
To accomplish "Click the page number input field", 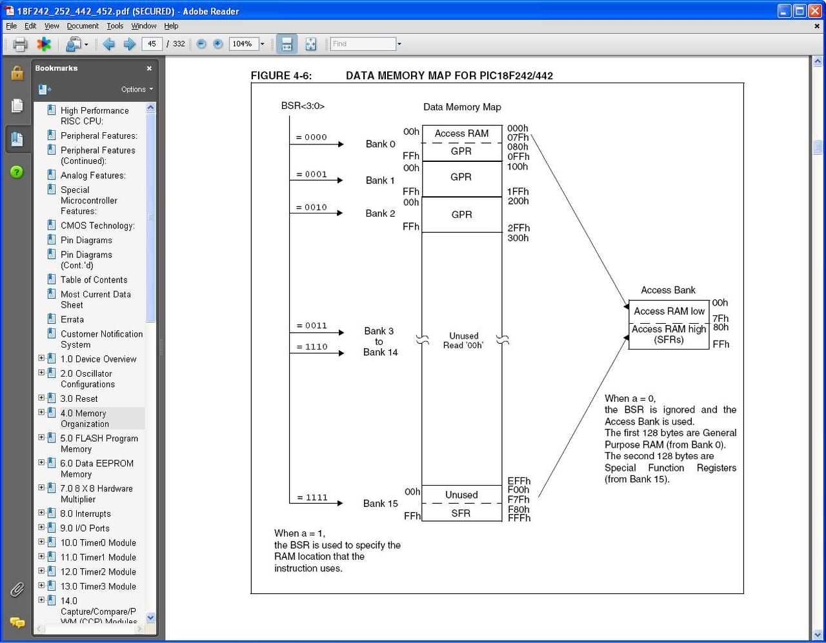I will [152, 44].
